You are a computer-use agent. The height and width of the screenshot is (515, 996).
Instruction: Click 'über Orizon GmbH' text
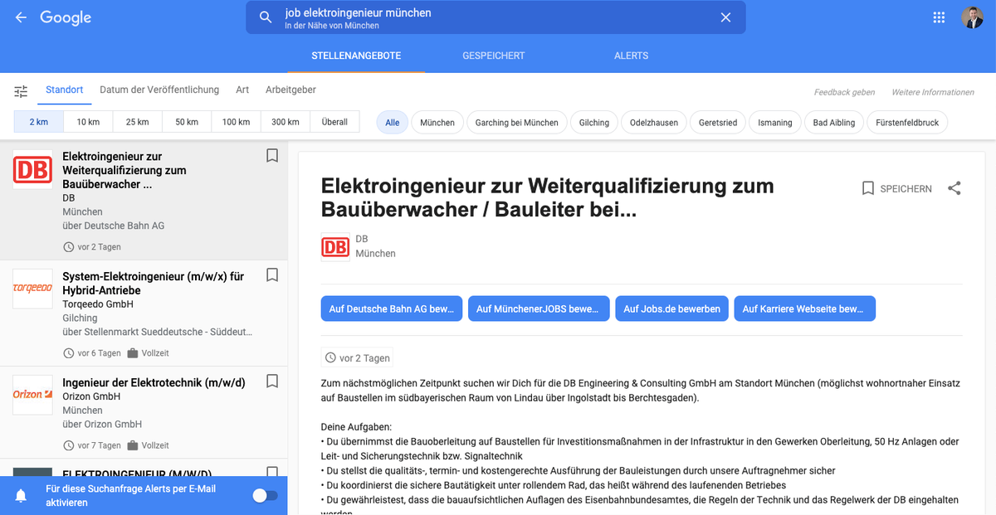[102, 424]
